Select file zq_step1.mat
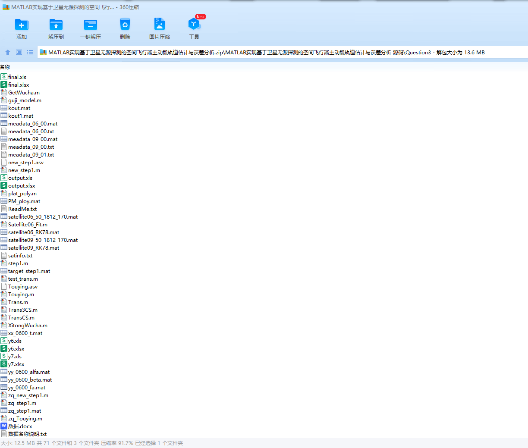This screenshot has width=528, height=448. 25,411
